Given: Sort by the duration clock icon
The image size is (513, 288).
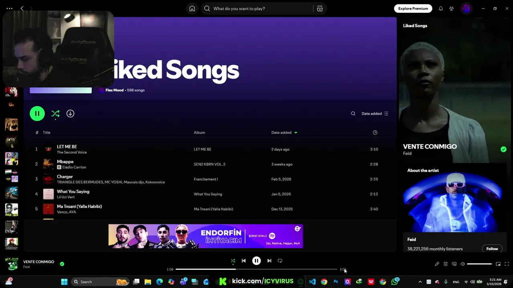Looking at the screenshot, I should coord(375,132).
